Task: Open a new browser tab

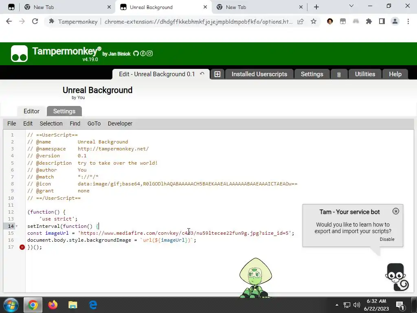Action: (x=316, y=7)
